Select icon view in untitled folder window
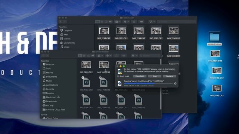 click(80, 55)
